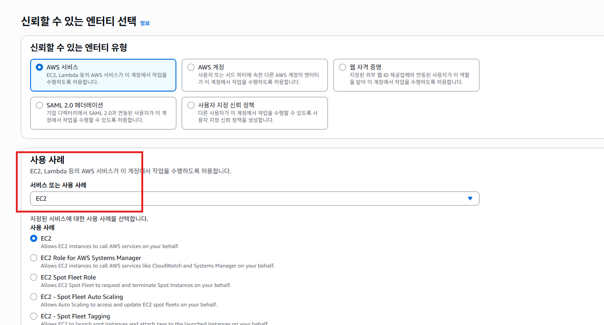Choose the AWS 계정 radio option
This screenshot has width=604, height=325.
pos(191,67)
